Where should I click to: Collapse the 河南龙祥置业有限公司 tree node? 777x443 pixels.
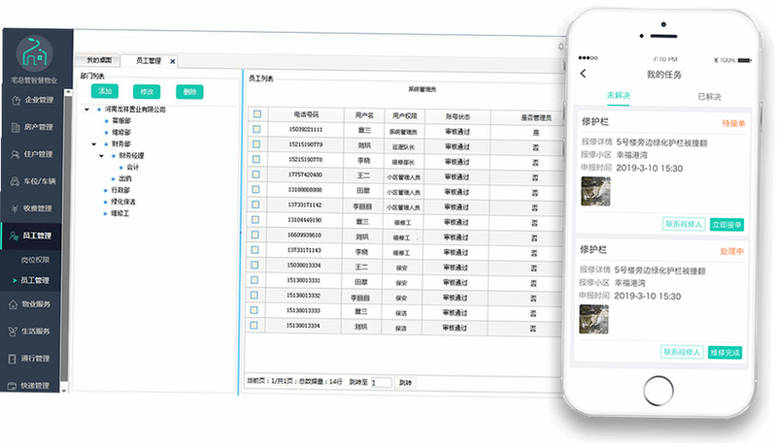(x=86, y=110)
